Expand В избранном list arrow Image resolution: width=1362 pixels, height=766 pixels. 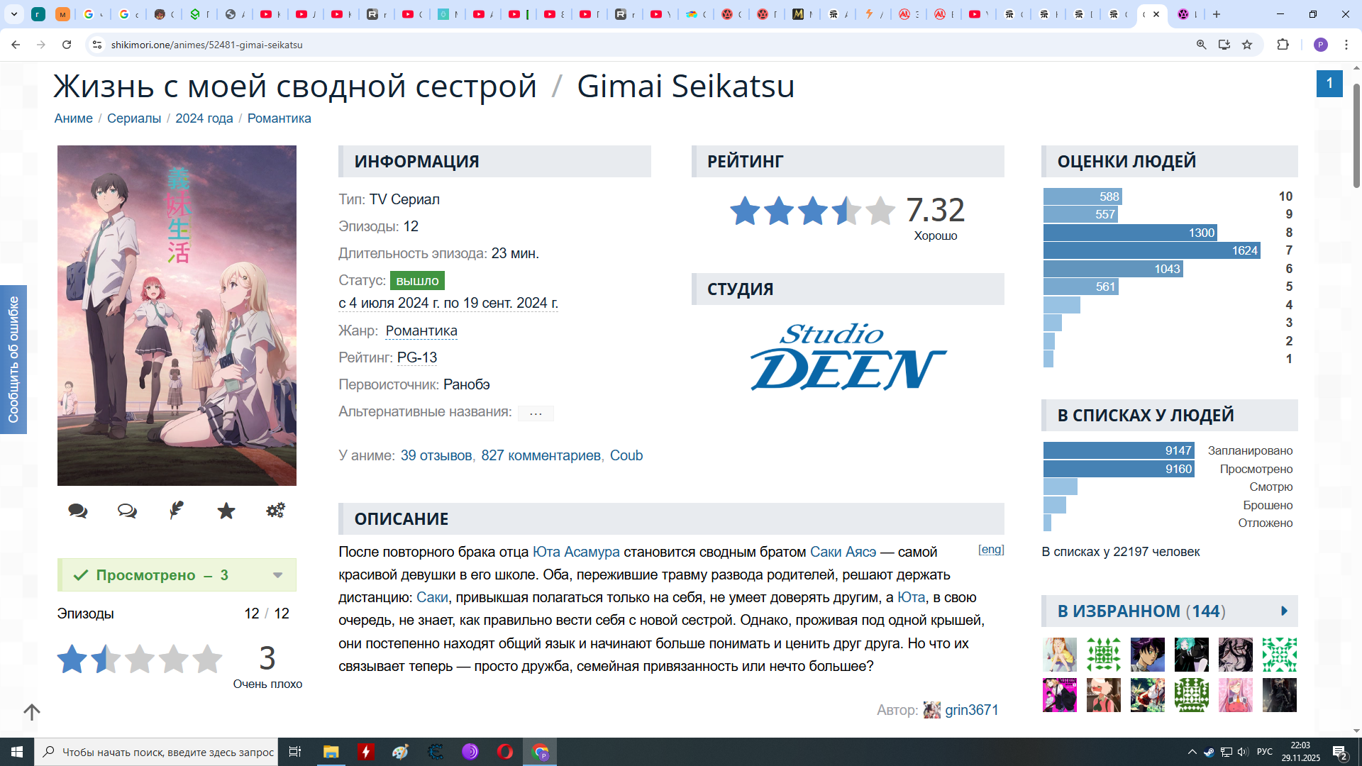point(1284,611)
